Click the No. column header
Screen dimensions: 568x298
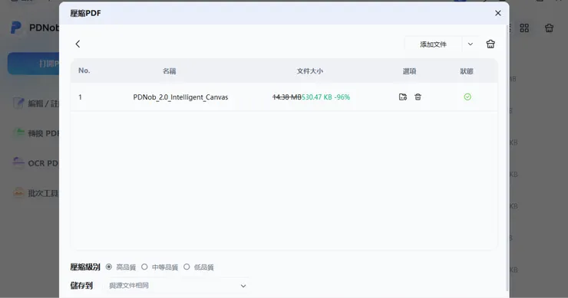pos(84,70)
